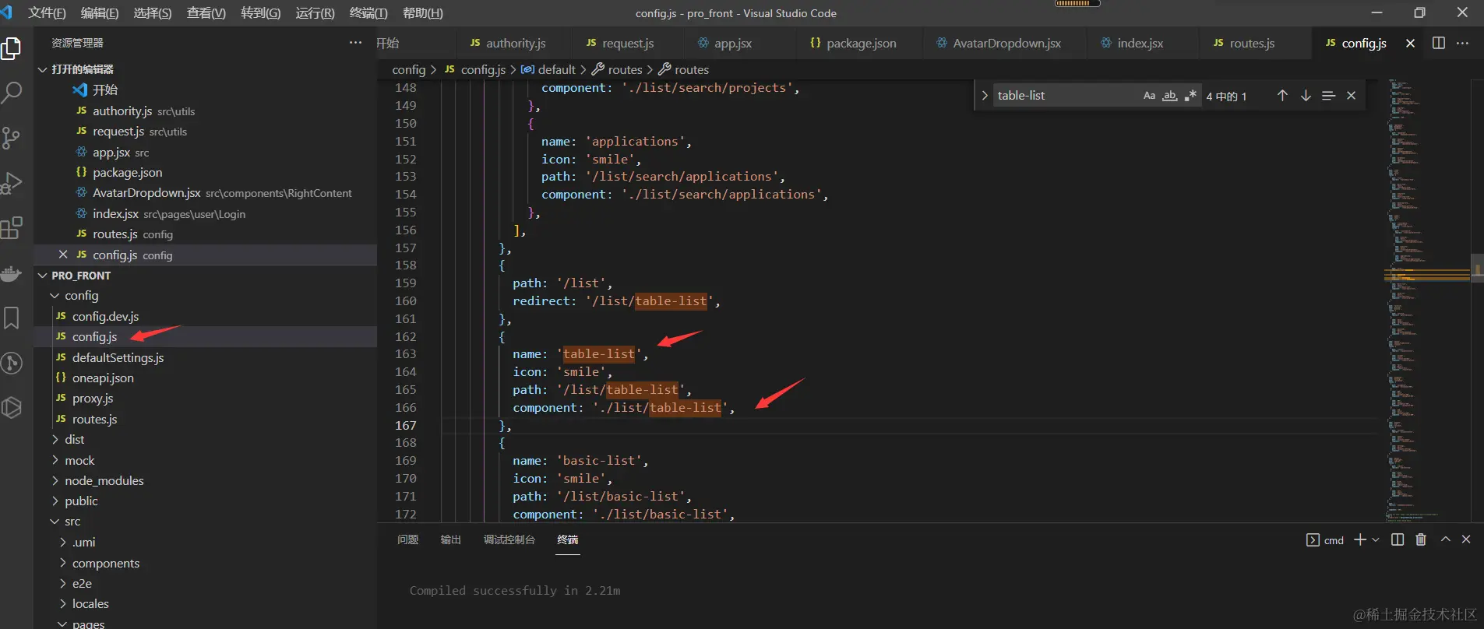Maximize the terminal panel with caret
Viewport: 1484px width, 629px height.
tap(1446, 539)
